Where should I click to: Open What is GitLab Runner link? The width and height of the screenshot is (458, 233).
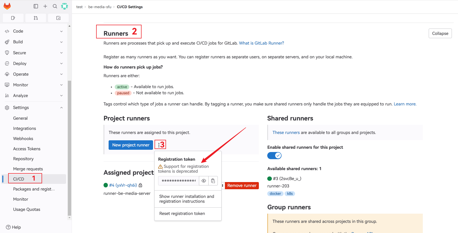click(x=261, y=43)
